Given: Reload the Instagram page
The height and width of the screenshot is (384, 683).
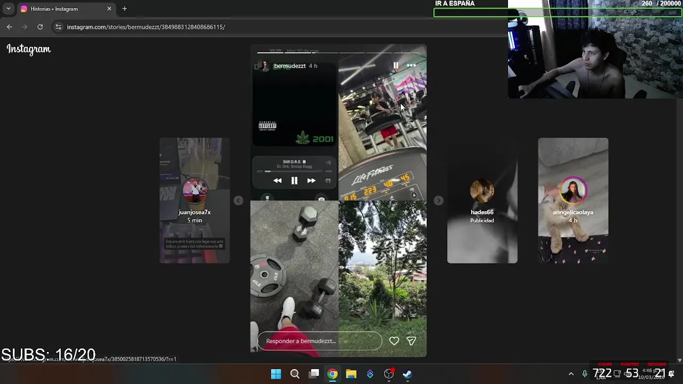Looking at the screenshot, I should click(x=40, y=27).
